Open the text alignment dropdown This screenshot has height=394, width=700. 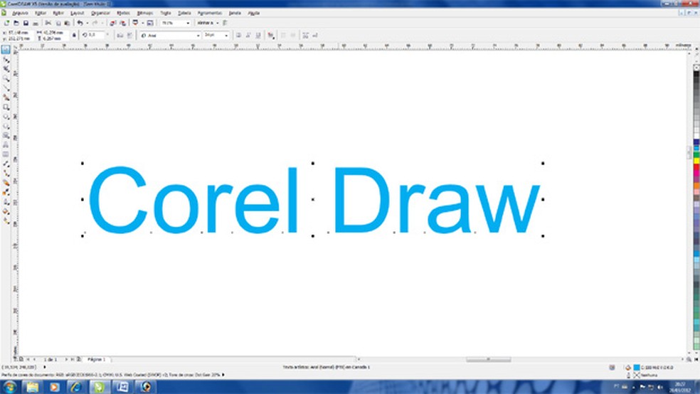coord(271,36)
